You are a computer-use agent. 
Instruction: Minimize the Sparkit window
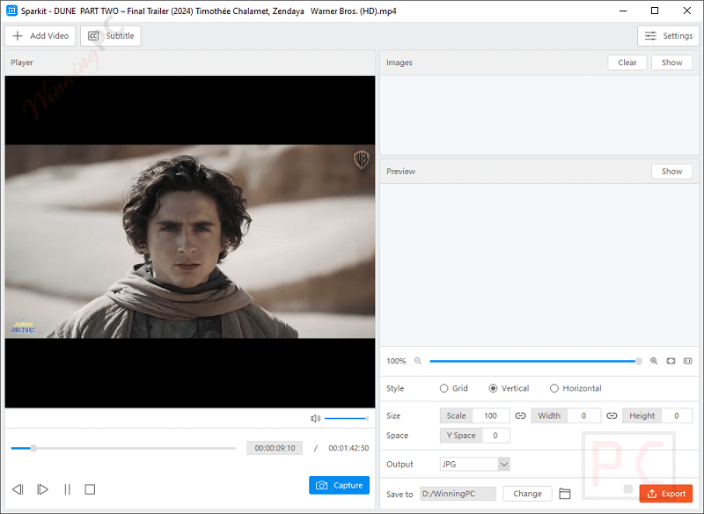[623, 11]
